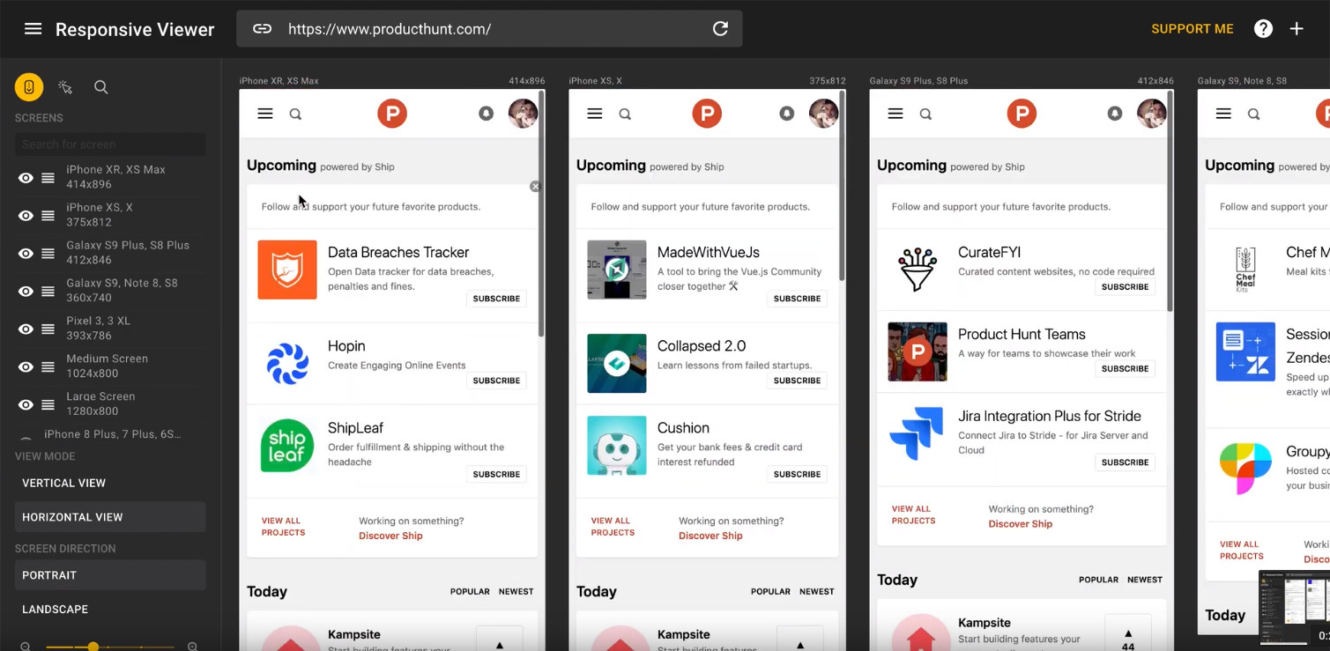Switch to Popular tab in iPhone XR screen
Screen dimensions: 1330x651
click(x=470, y=592)
